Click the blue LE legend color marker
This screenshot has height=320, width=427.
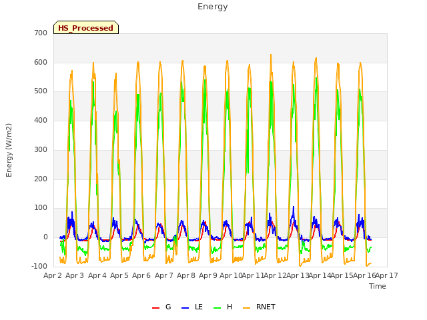(185, 308)
